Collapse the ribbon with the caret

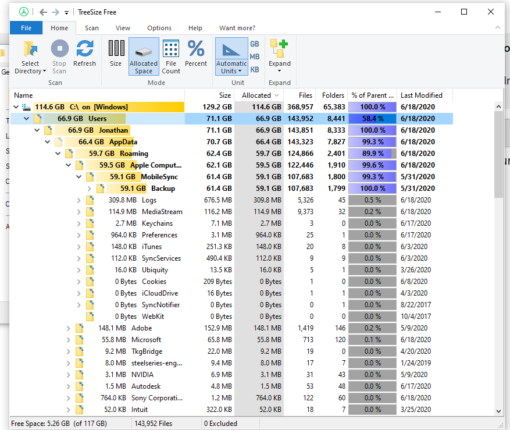[x=498, y=28]
